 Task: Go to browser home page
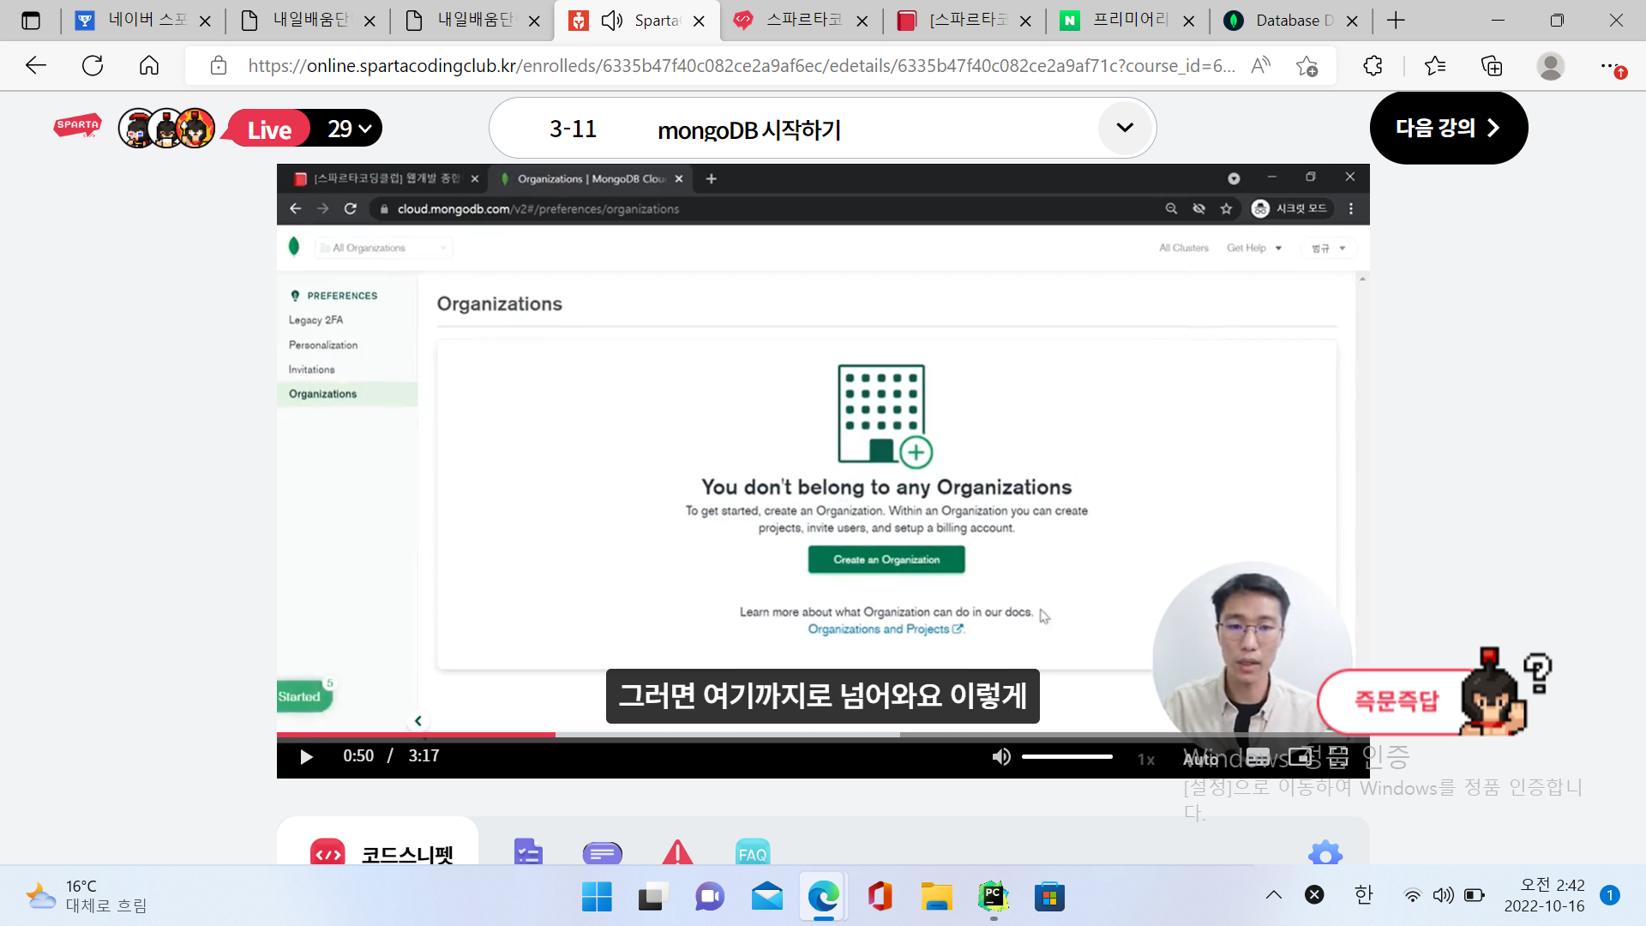(149, 65)
